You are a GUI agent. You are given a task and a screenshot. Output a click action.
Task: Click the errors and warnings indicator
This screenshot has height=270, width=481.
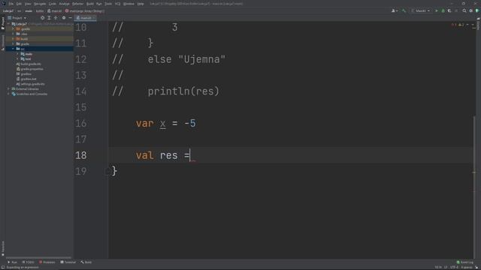tap(458, 25)
